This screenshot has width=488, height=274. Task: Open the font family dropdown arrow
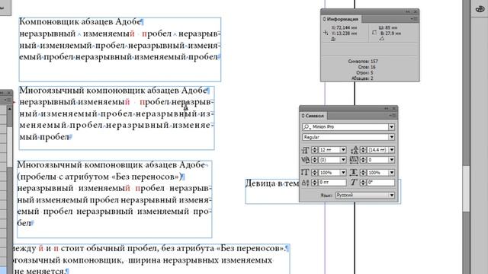tap(391, 127)
